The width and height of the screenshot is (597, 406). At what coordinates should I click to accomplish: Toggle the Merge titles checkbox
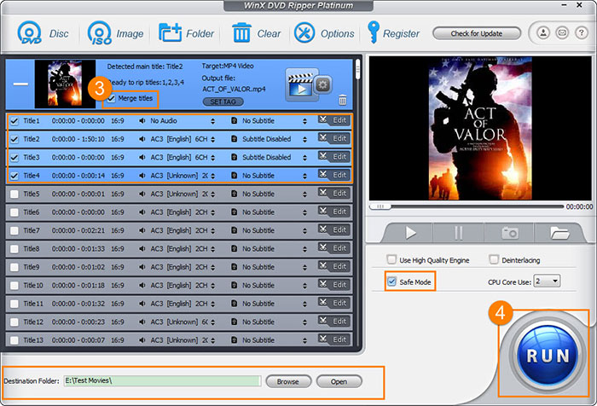[111, 99]
